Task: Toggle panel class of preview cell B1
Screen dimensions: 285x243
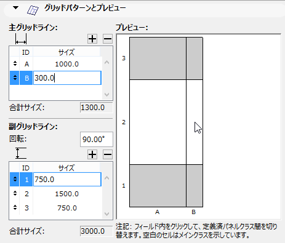Action: coord(195,186)
